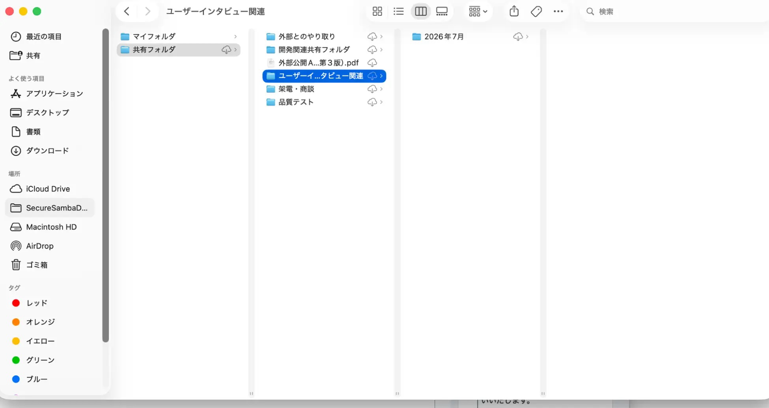Expand chevron on 架電・商談 row

point(381,89)
